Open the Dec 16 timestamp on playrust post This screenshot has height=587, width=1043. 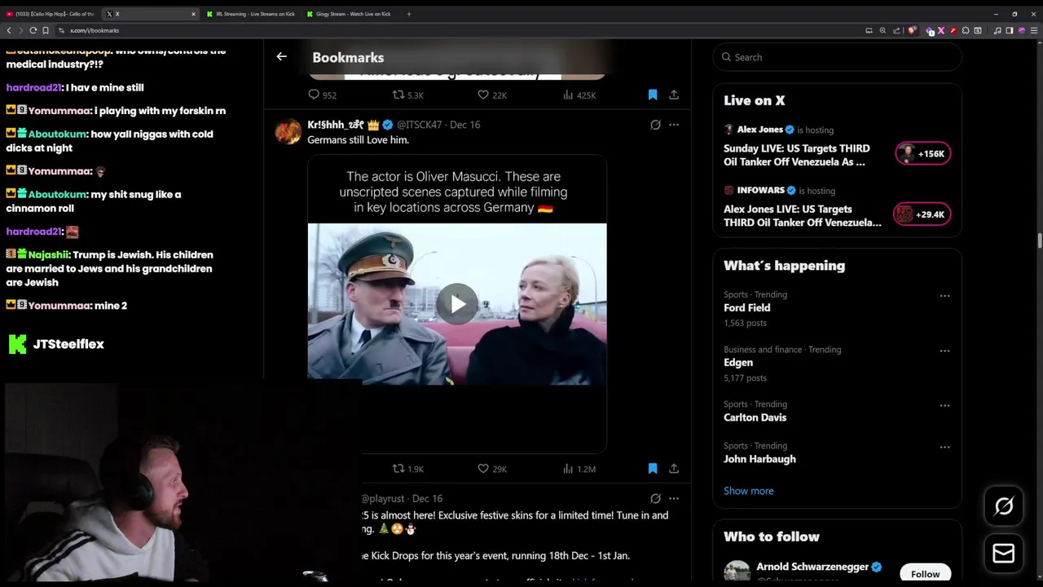(427, 498)
